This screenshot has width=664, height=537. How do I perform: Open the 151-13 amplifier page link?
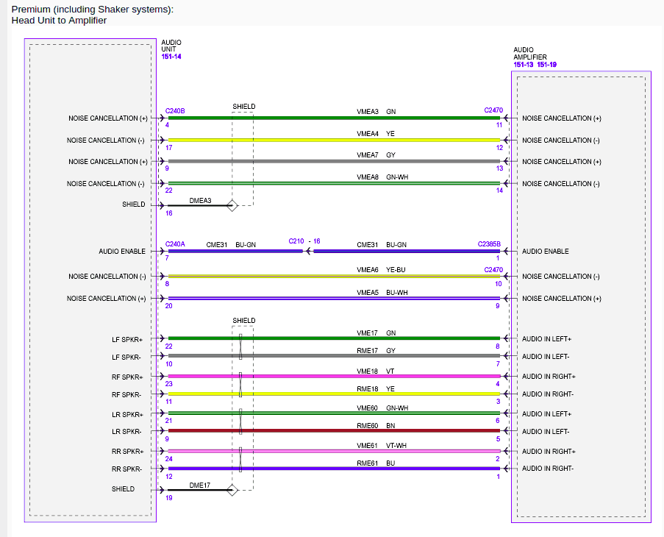pos(524,65)
